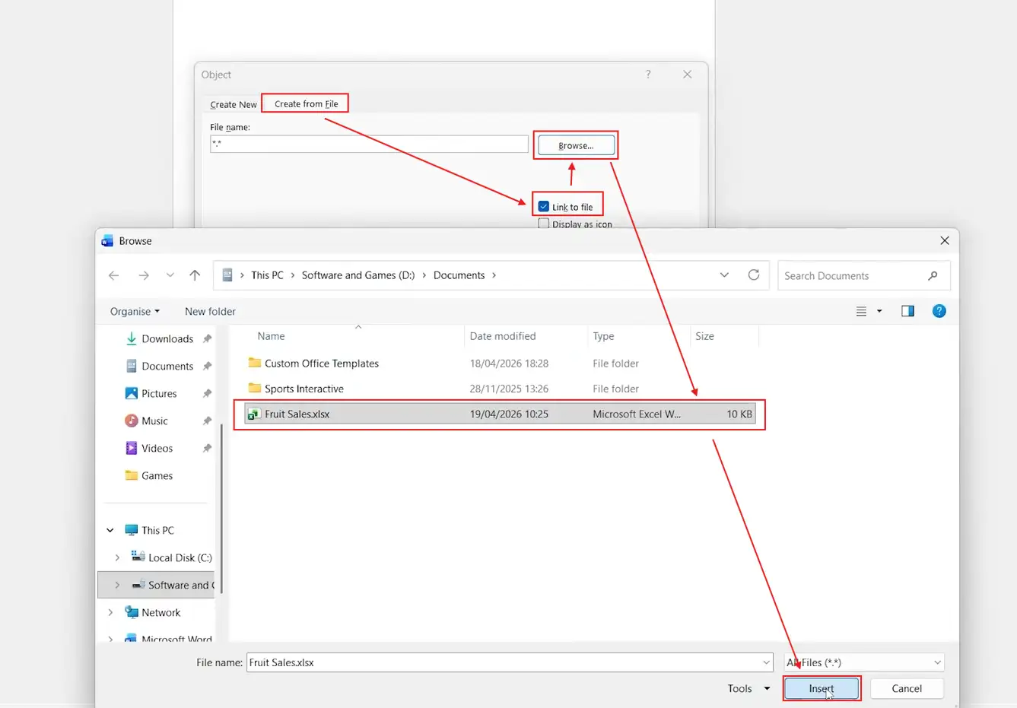Screen dimensions: 1017x708
Task: Open the view options dropdown arrow
Action: pos(879,311)
